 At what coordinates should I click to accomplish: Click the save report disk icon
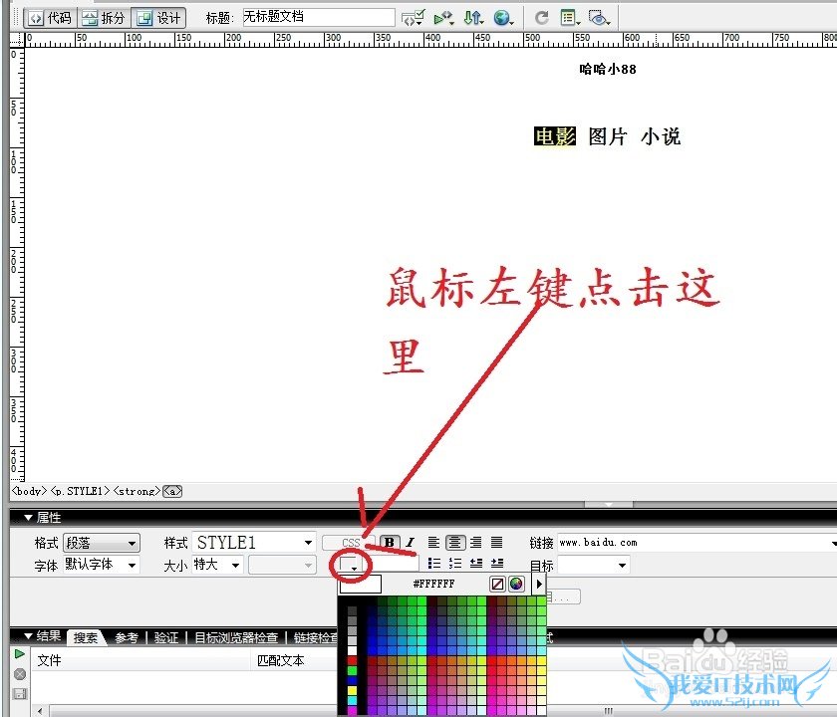(x=20, y=693)
